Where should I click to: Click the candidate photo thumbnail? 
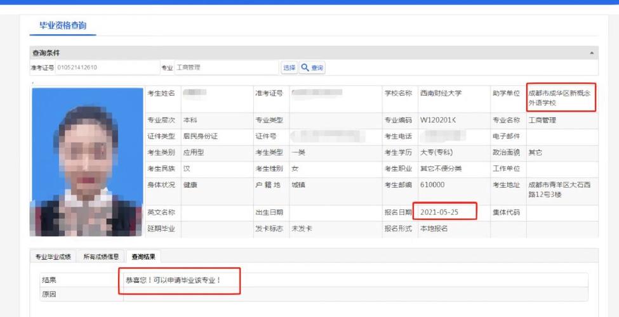88,162
